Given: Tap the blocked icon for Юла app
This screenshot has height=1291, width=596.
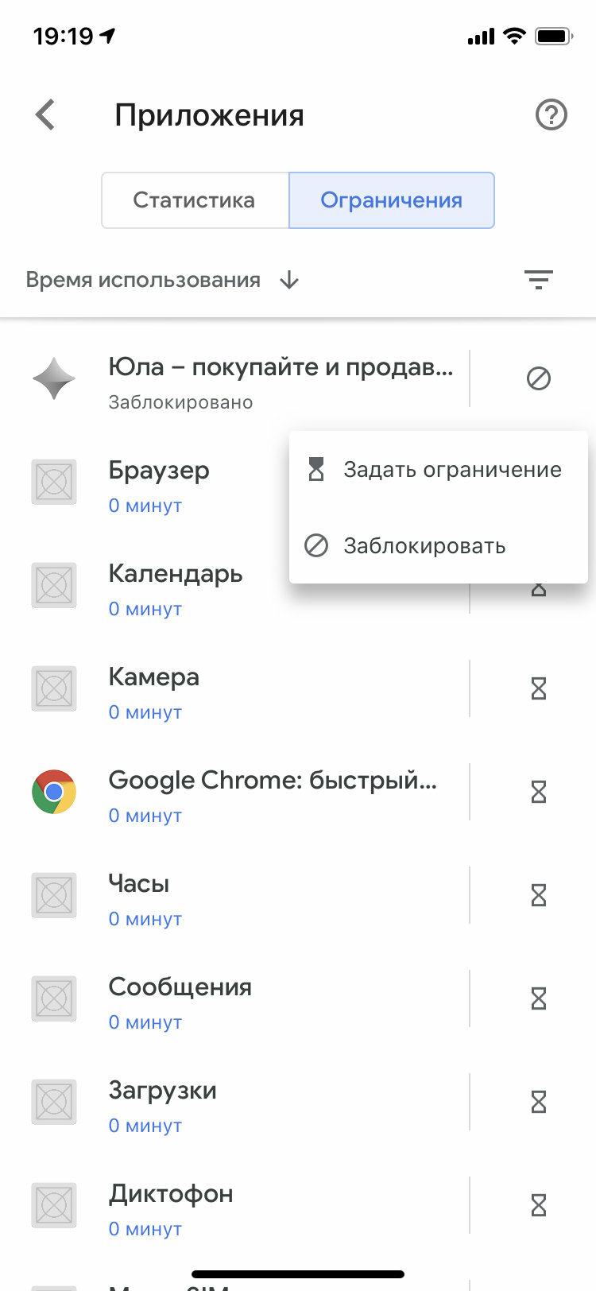Looking at the screenshot, I should coord(539,378).
